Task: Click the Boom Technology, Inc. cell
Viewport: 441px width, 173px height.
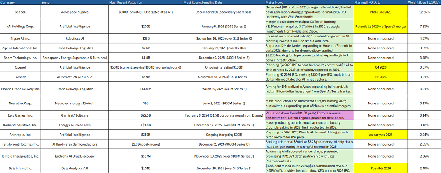Action: click(x=21, y=58)
